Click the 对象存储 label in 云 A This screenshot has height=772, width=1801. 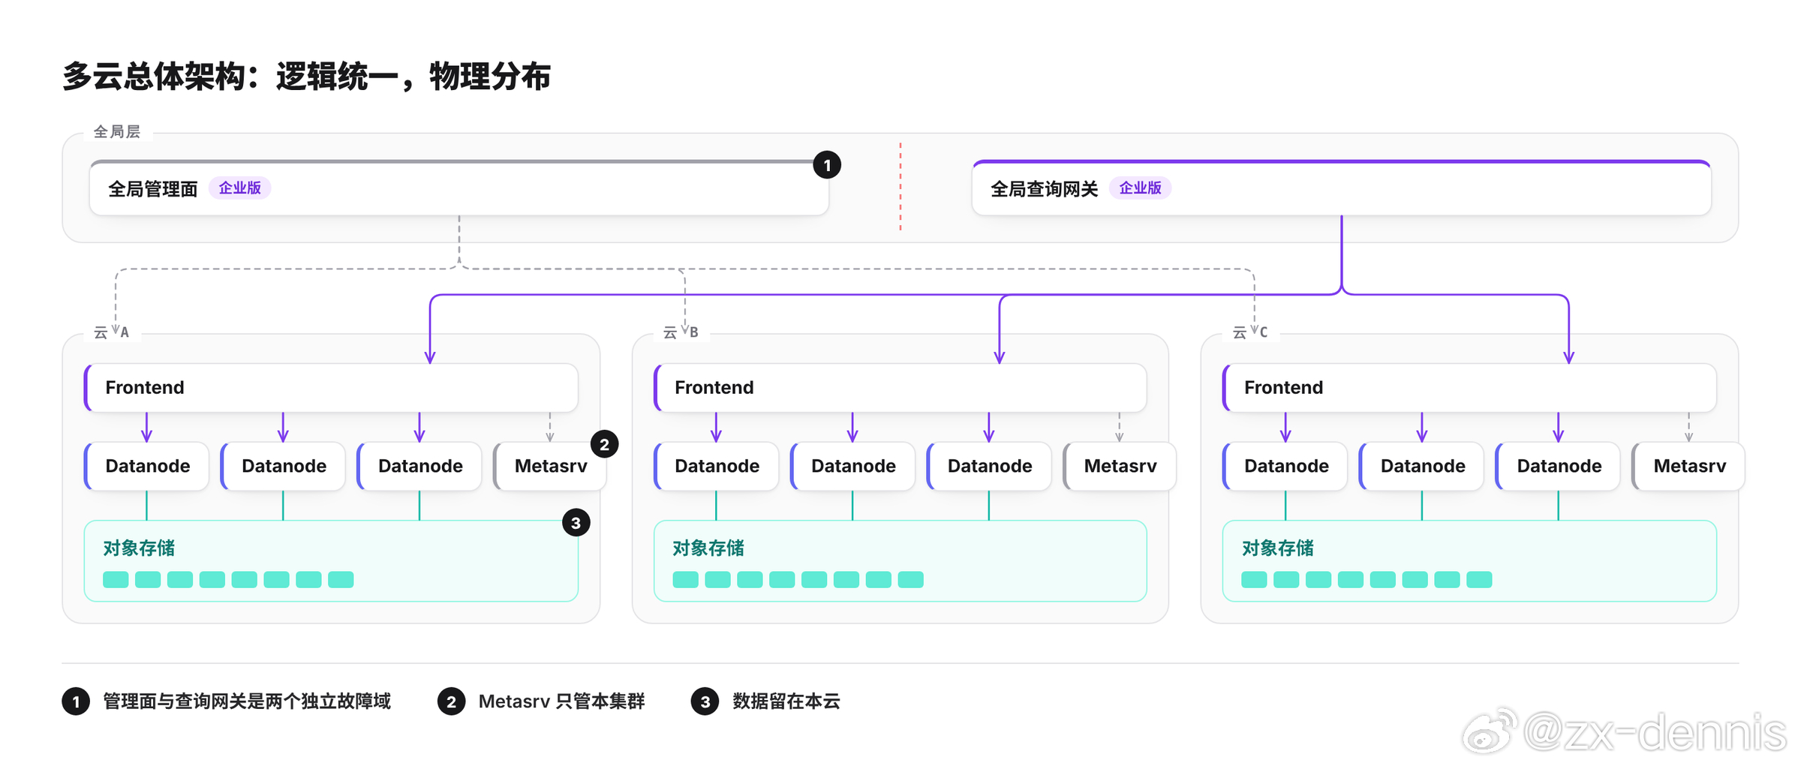139,548
